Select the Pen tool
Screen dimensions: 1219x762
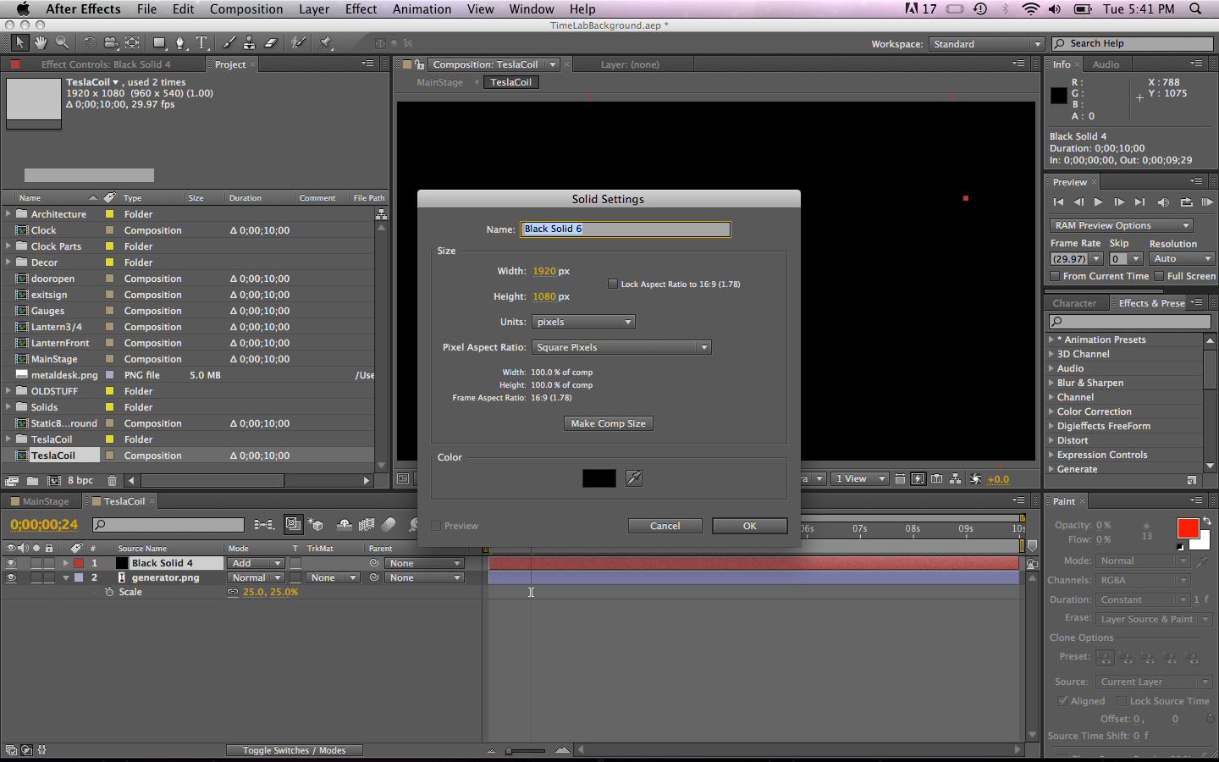pyautogui.click(x=180, y=42)
